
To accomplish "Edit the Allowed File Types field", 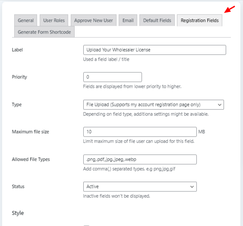I will (x=140, y=159).
